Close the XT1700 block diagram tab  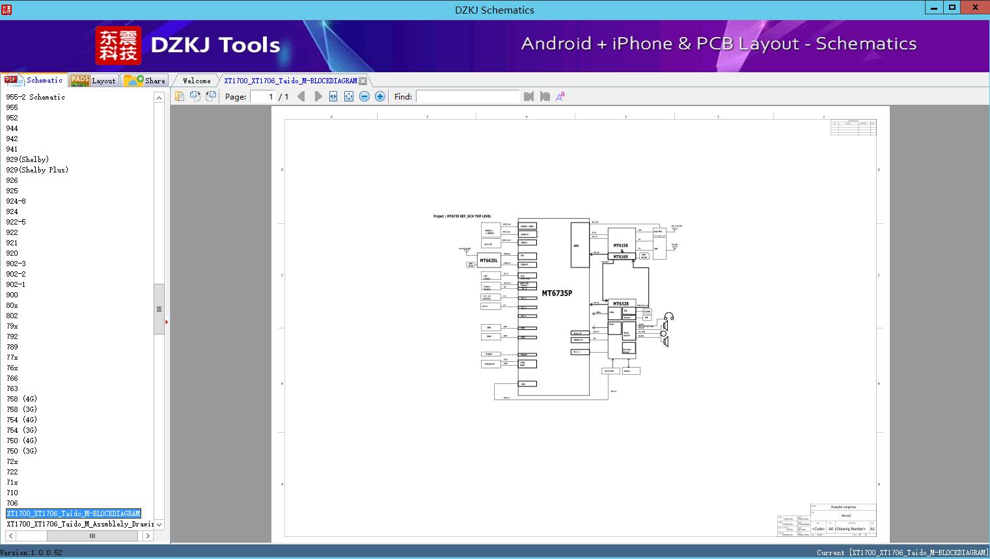point(363,81)
